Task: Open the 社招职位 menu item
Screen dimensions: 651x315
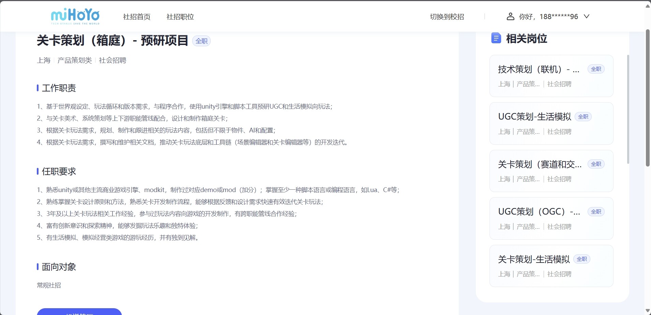Action: [180, 17]
